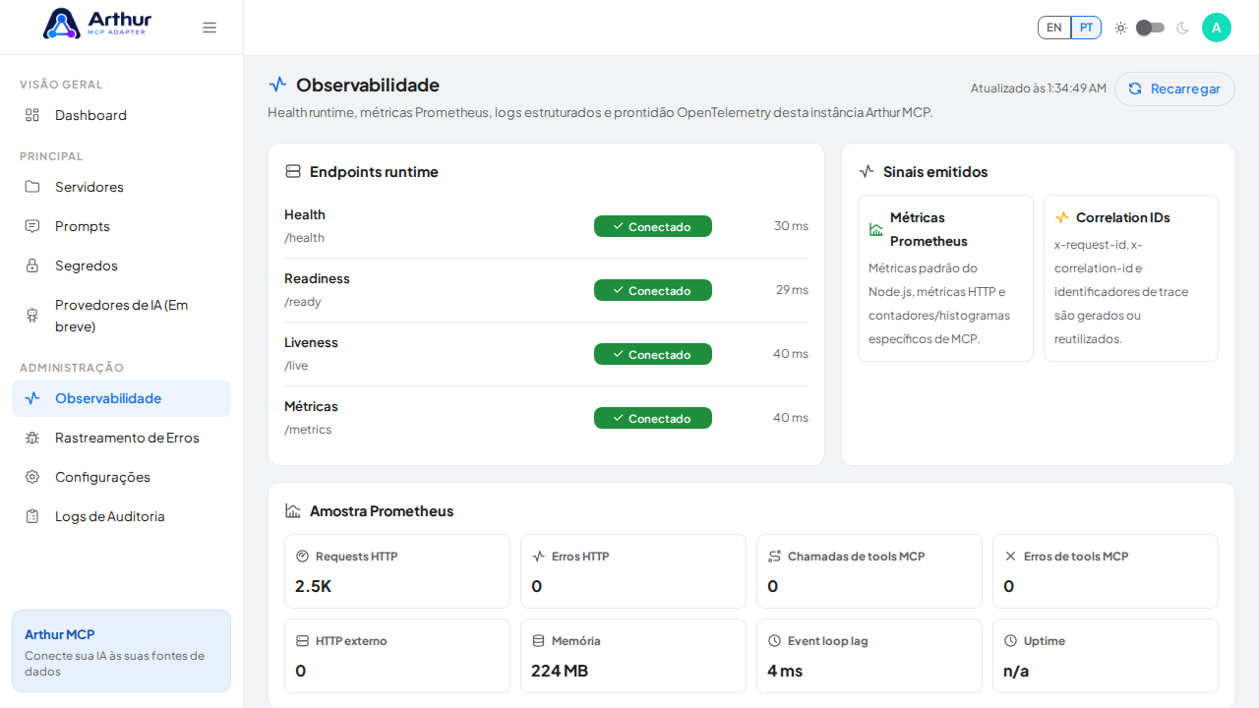1259x708 pixels.
Task: Click the Recarregar button
Action: [1174, 88]
